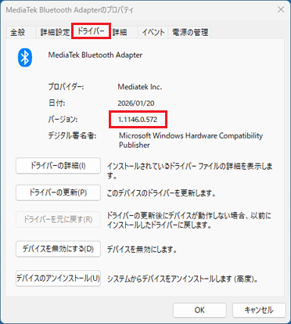Screen dimensions: 291x324
Task: Click the ドライバーの詳細(I) button
Action: [58, 166]
